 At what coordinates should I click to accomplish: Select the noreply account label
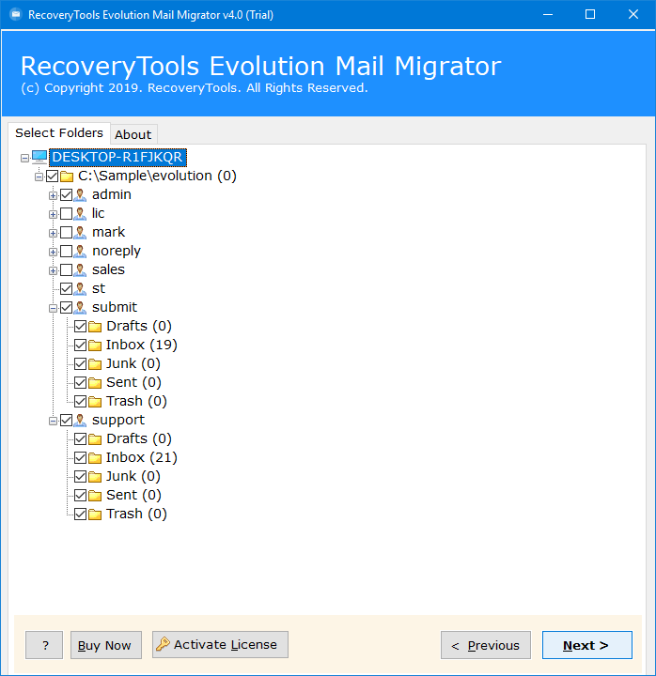point(117,251)
